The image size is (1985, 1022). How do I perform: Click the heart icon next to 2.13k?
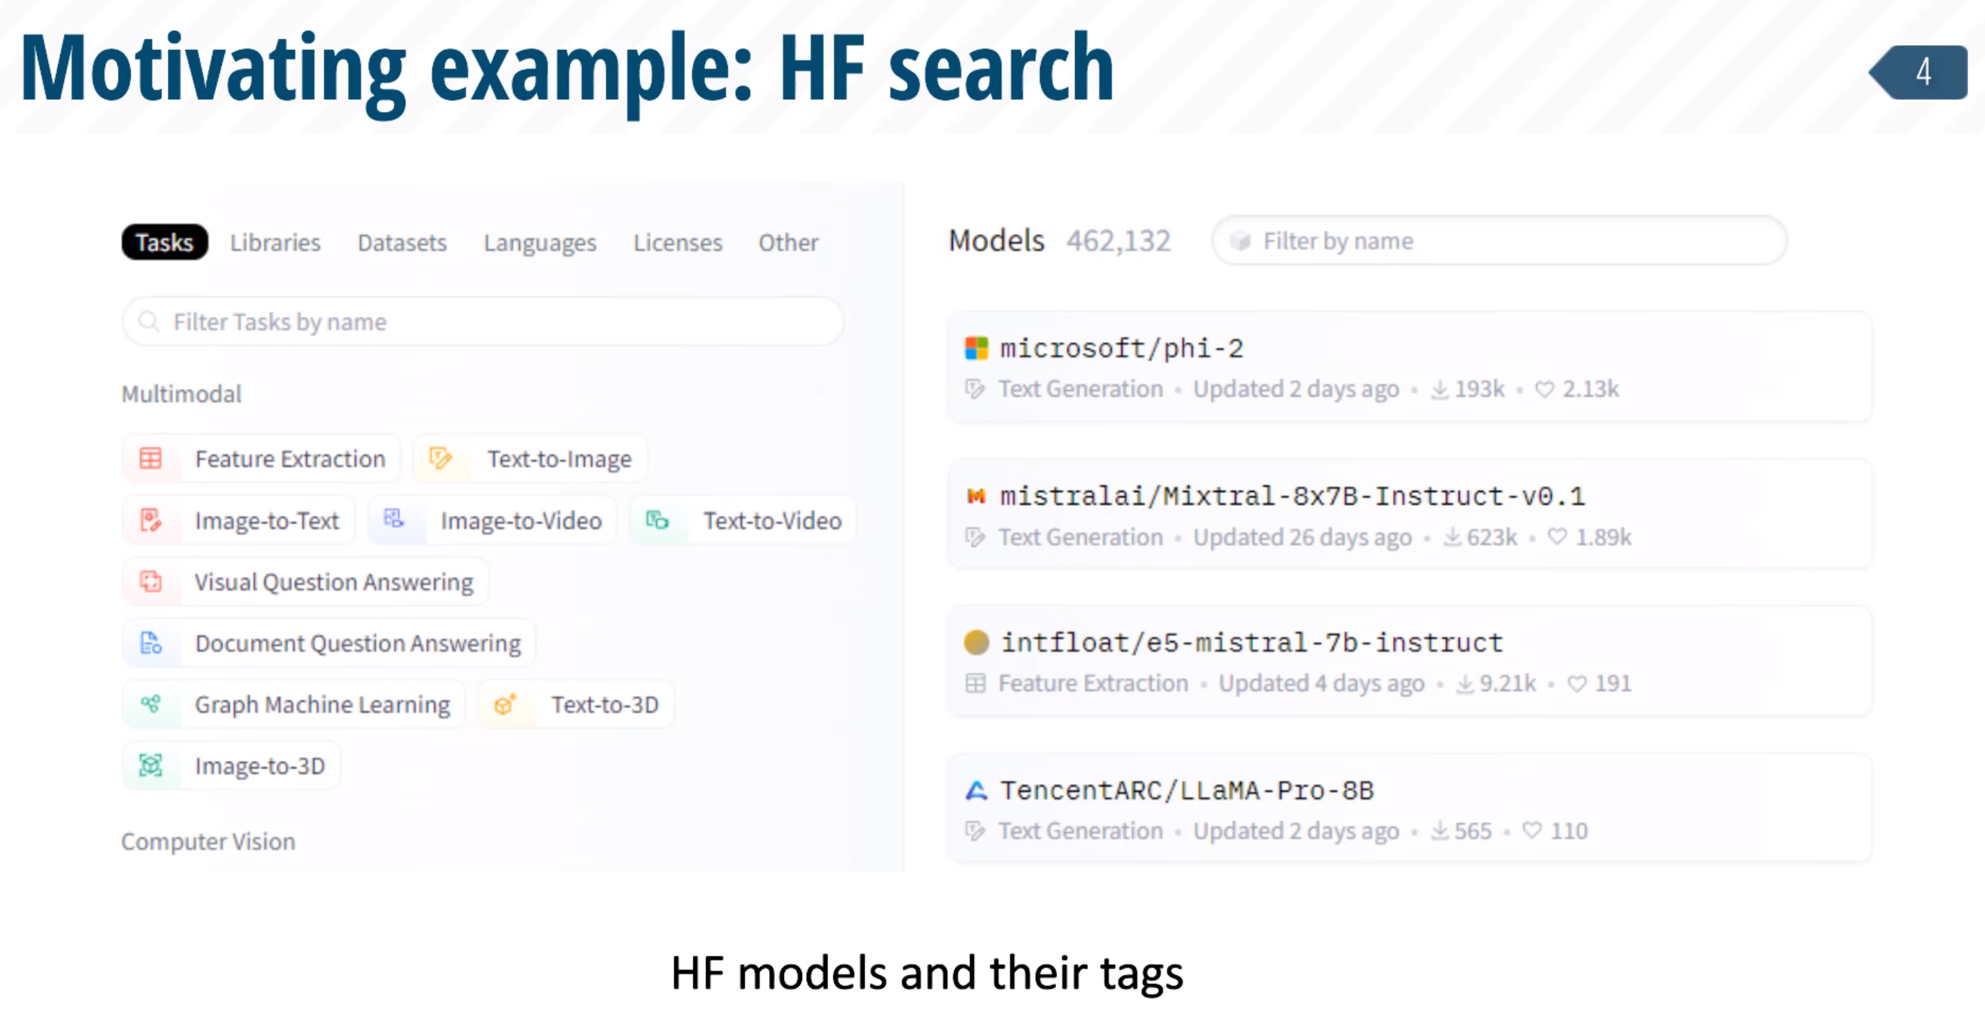tap(1545, 389)
